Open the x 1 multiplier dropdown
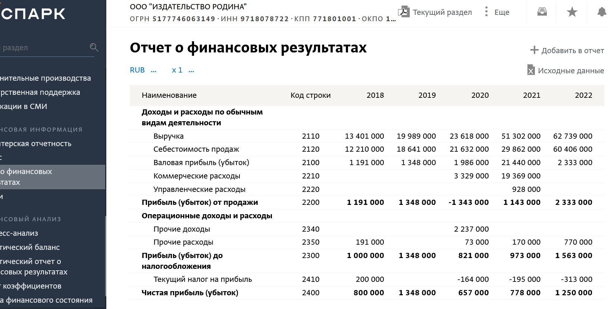Screen dimensions: 608x309 (x=183, y=70)
